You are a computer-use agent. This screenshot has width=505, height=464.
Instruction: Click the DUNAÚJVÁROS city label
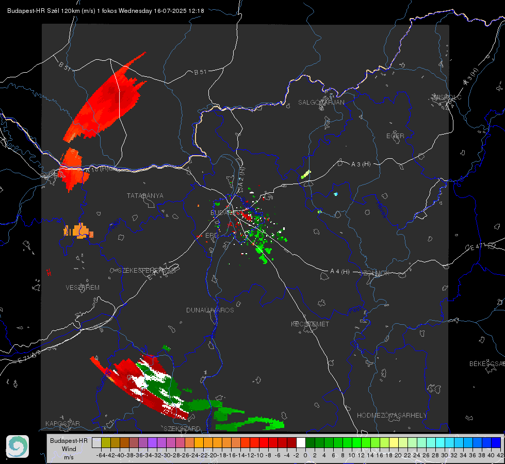[x=210, y=310]
